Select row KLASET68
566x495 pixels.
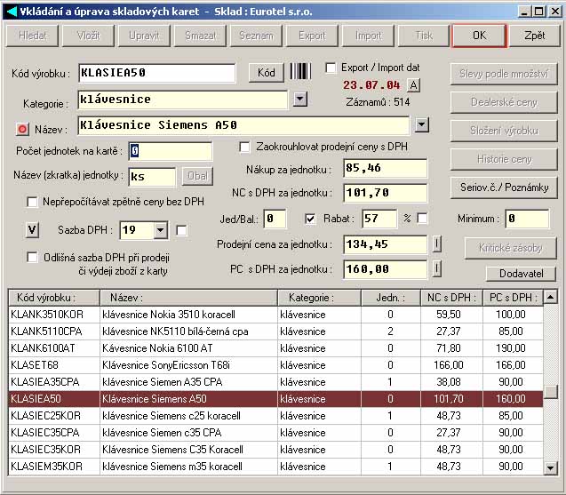[x=275, y=365]
